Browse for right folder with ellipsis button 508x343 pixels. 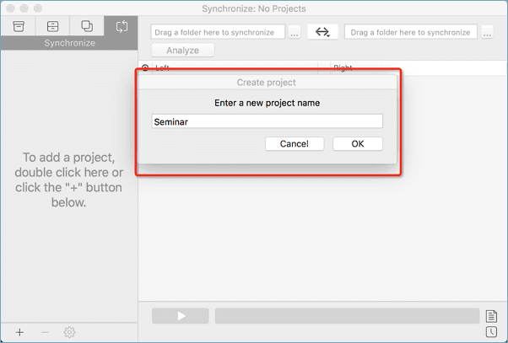(487, 32)
